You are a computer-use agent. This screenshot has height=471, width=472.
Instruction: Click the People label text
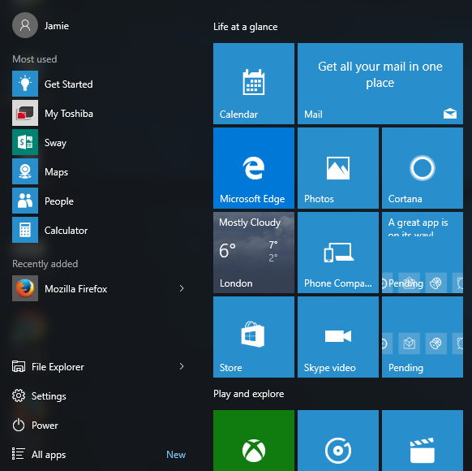click(59, 201)
